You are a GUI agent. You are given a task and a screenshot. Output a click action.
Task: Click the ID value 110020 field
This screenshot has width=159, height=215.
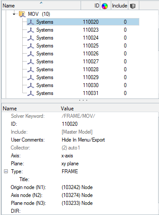tap(109, 124)
